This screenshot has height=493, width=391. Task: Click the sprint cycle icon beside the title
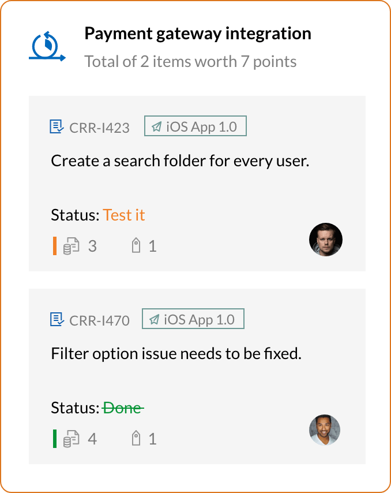point(46,46)
